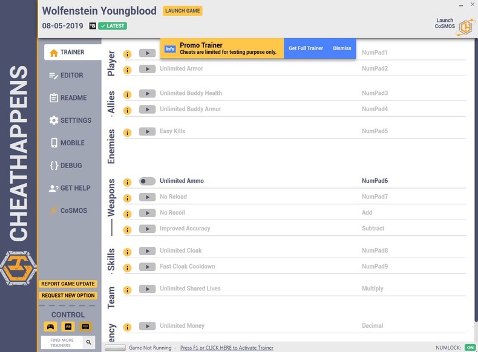Dismiss the Promo Trainer banner
The height and width of the screenshot is (352, 478).
coord(342,48)
